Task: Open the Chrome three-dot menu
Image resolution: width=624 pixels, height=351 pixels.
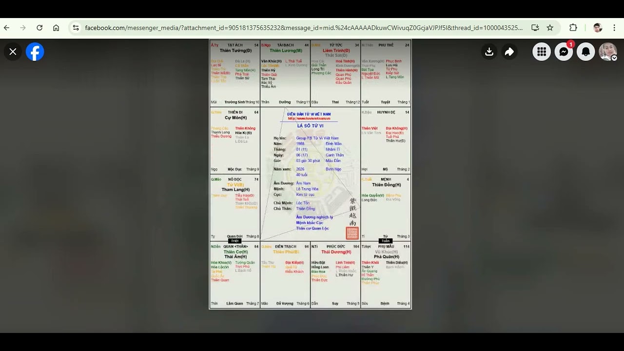Action: (x=614, y=28)
